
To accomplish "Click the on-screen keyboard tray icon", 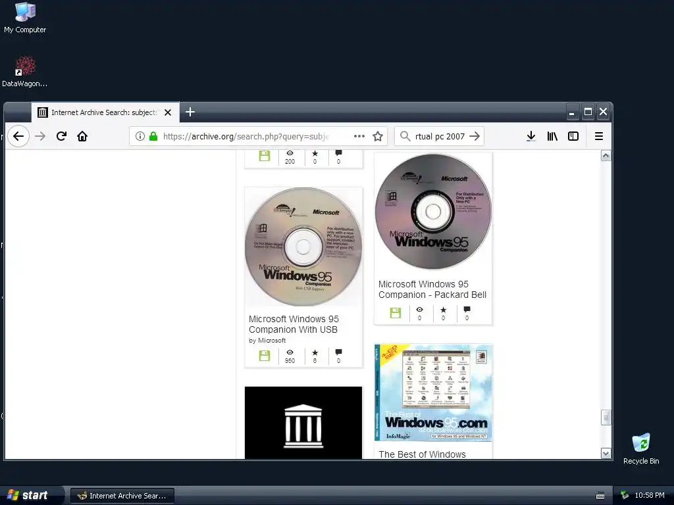I will (600, 496).
